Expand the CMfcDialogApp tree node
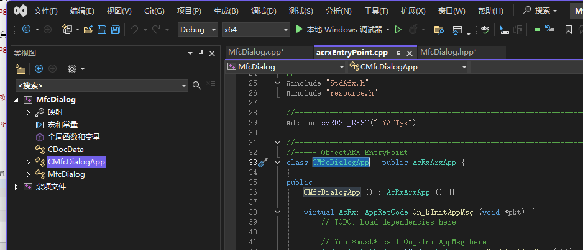The height and width of the screenshot is (250, 583). coord(28,162)
